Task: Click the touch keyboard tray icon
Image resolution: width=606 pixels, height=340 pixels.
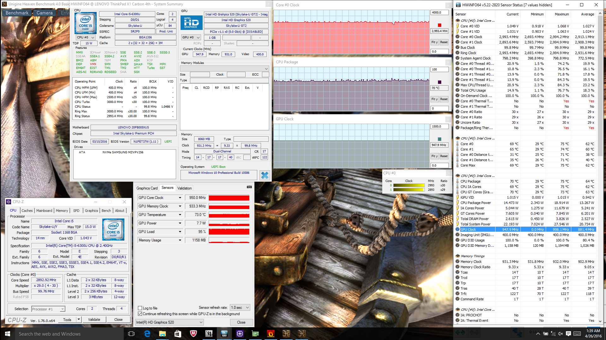Action: 577,334
